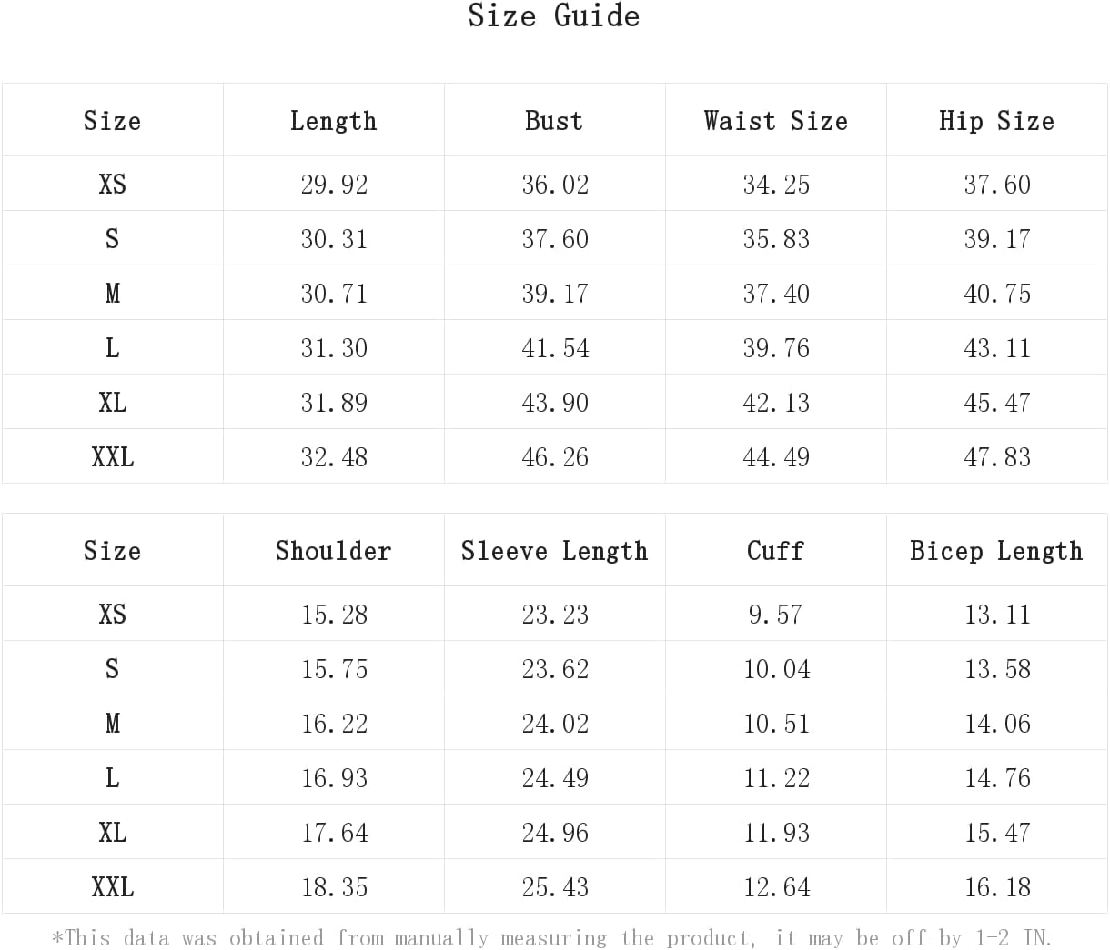Select the M shoulder value 16.22

tap(334, 724)
